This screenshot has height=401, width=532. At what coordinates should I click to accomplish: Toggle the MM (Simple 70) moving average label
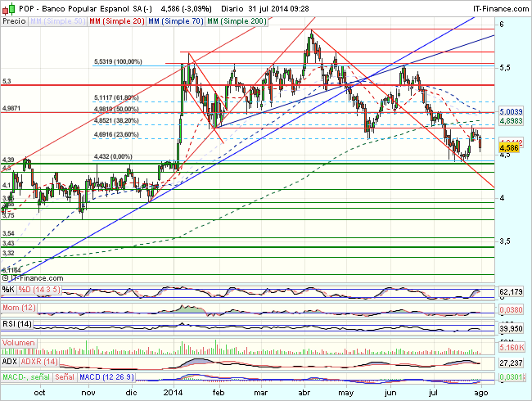pos(176,21)
